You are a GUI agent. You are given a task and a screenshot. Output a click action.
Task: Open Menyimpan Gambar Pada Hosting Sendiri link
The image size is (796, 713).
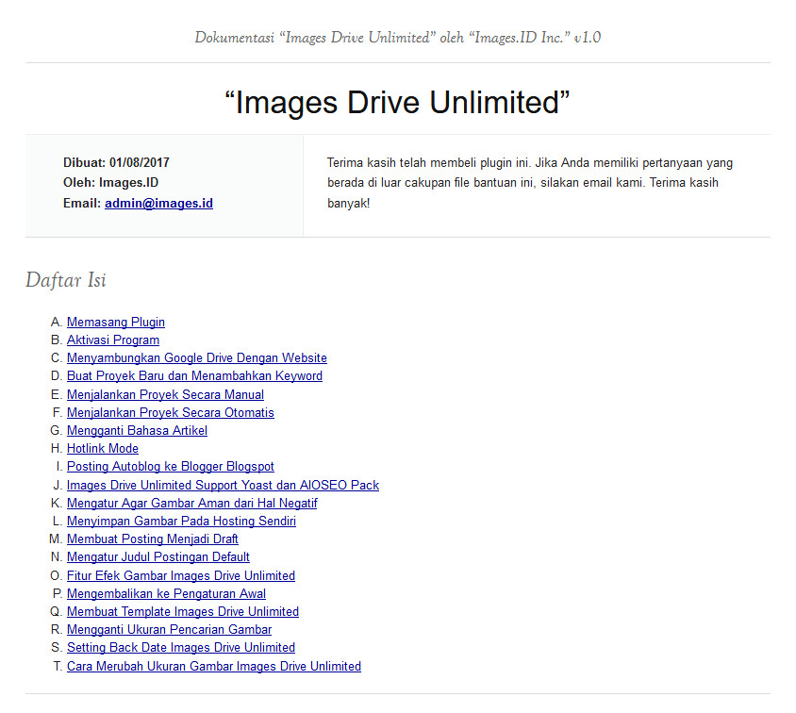coord(181,522)
